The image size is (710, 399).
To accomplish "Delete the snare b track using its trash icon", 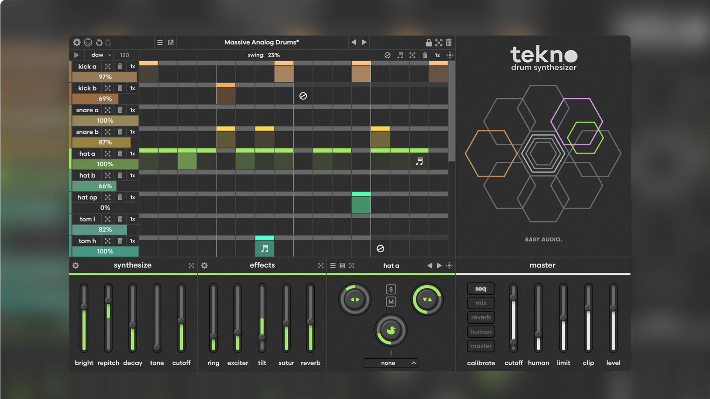I will tap(120, 132).
